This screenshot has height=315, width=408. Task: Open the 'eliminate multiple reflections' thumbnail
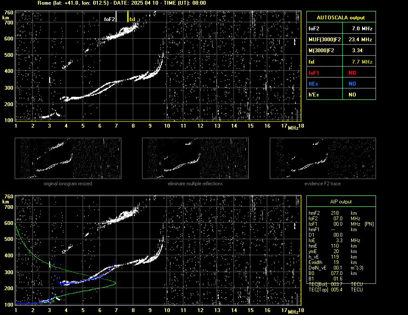click(195, 158)
